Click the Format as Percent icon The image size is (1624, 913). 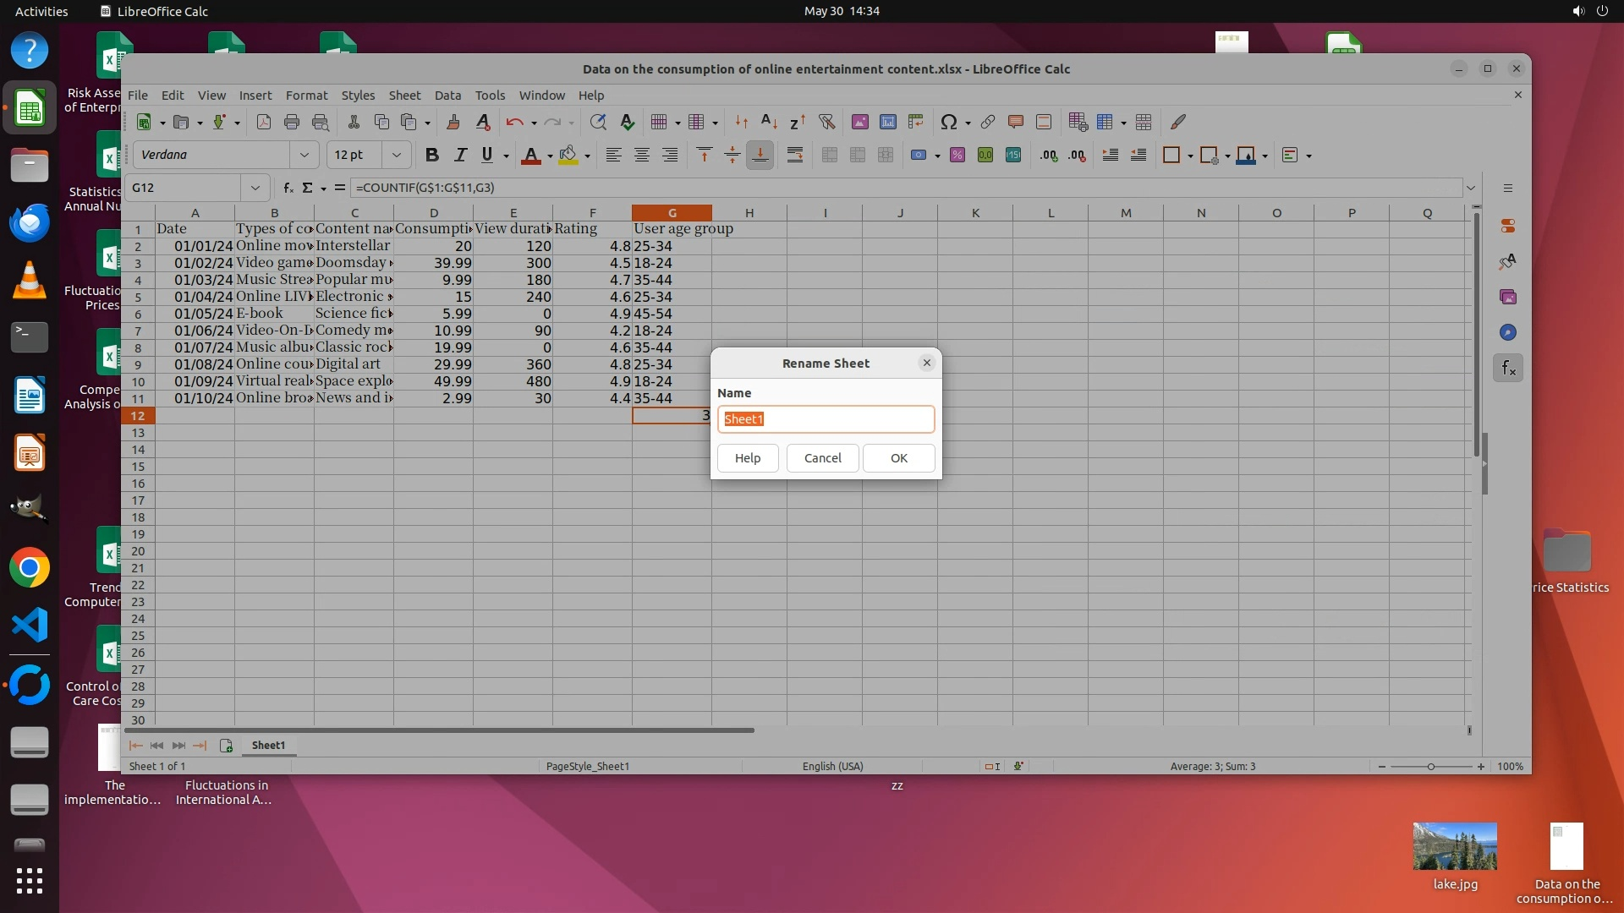pyautogui.click(x=957, y=155)
